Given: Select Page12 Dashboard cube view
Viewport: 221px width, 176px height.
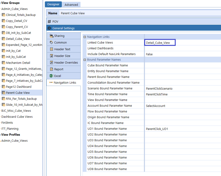Looking at the screenshot, I should coord(19,87).
